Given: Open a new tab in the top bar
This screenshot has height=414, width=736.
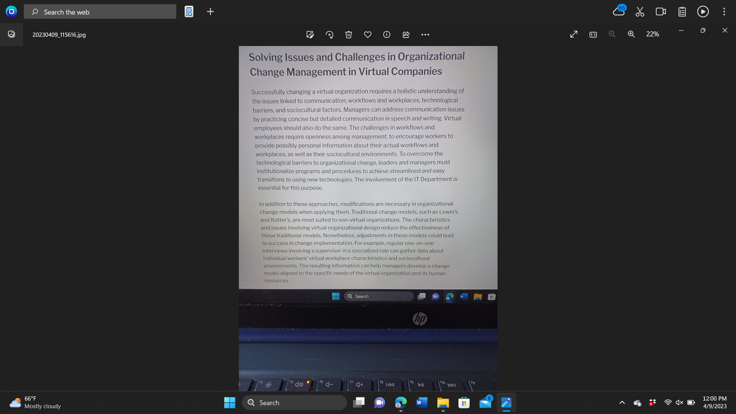Looking at the screenshot, I should point(210,11).
